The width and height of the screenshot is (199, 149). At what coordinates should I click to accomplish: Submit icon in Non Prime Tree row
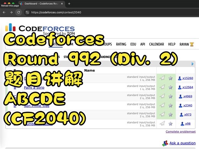pyautogui.click(x=162, y=105)
